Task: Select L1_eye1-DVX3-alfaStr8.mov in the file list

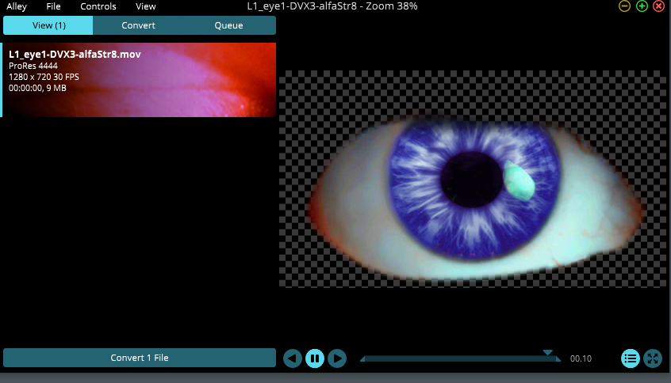Action: pyautogui.click(x=140, y=80)
